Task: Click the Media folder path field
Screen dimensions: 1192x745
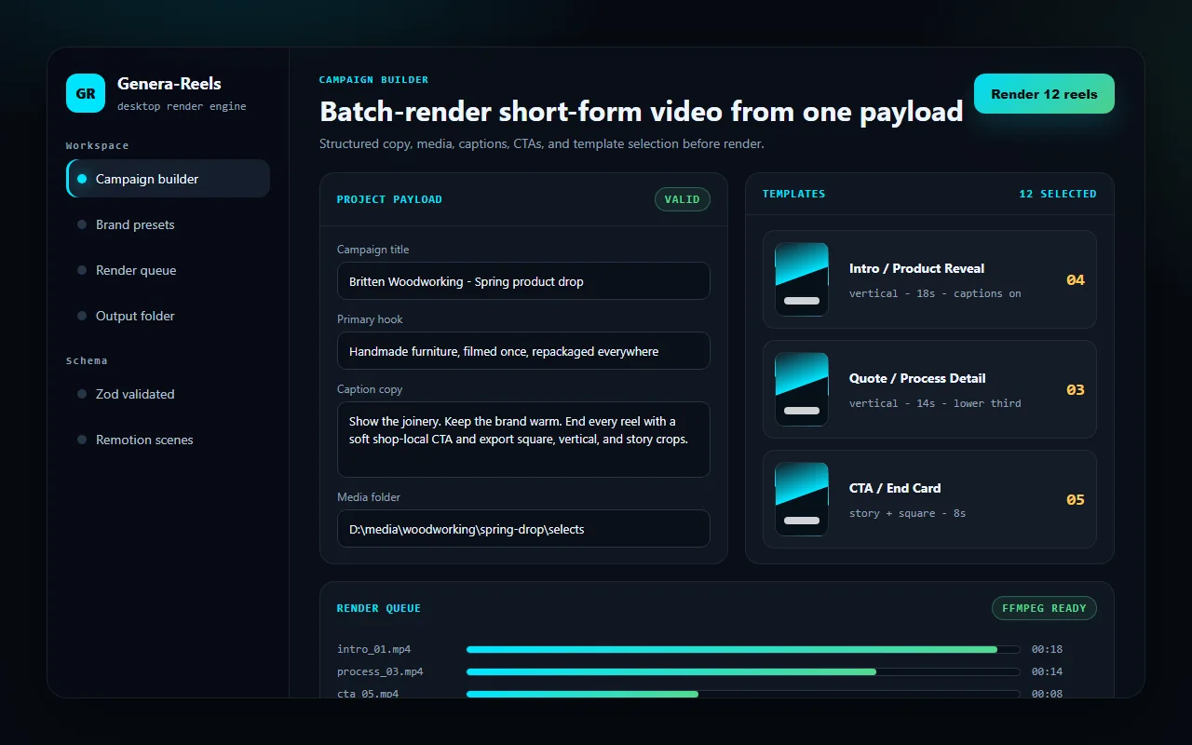Action: click(x=523, y=529)
